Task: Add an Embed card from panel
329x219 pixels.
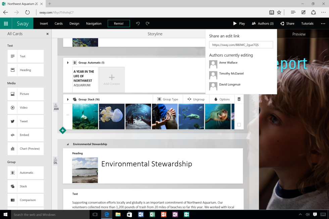Action: coord(26,135)
